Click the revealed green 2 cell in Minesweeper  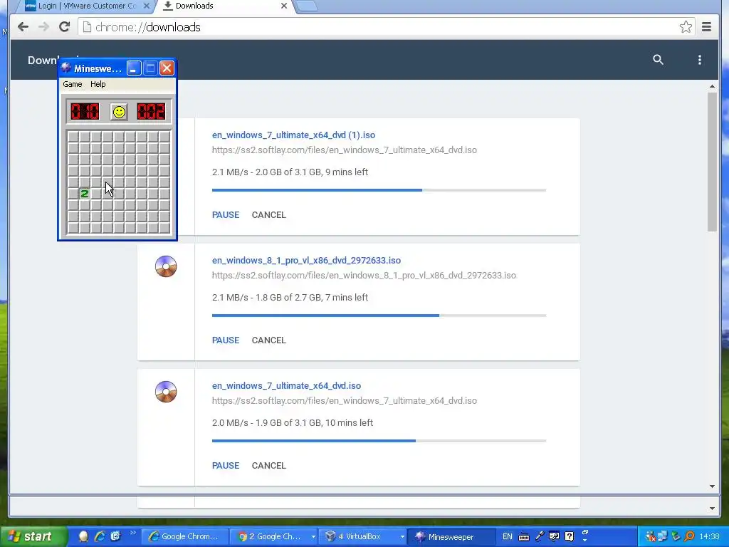84,193
